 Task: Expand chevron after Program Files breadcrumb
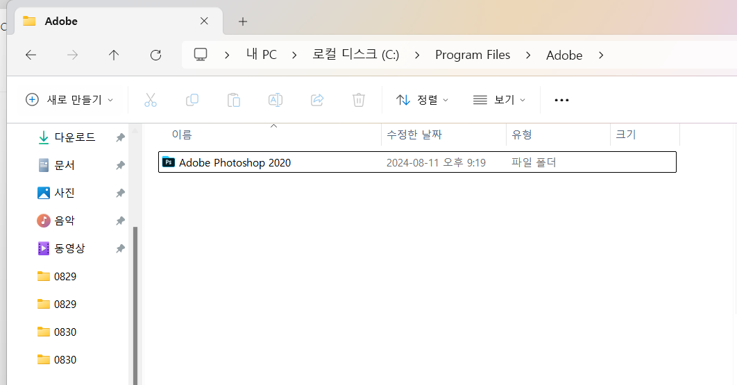click(x=528, y=55)
